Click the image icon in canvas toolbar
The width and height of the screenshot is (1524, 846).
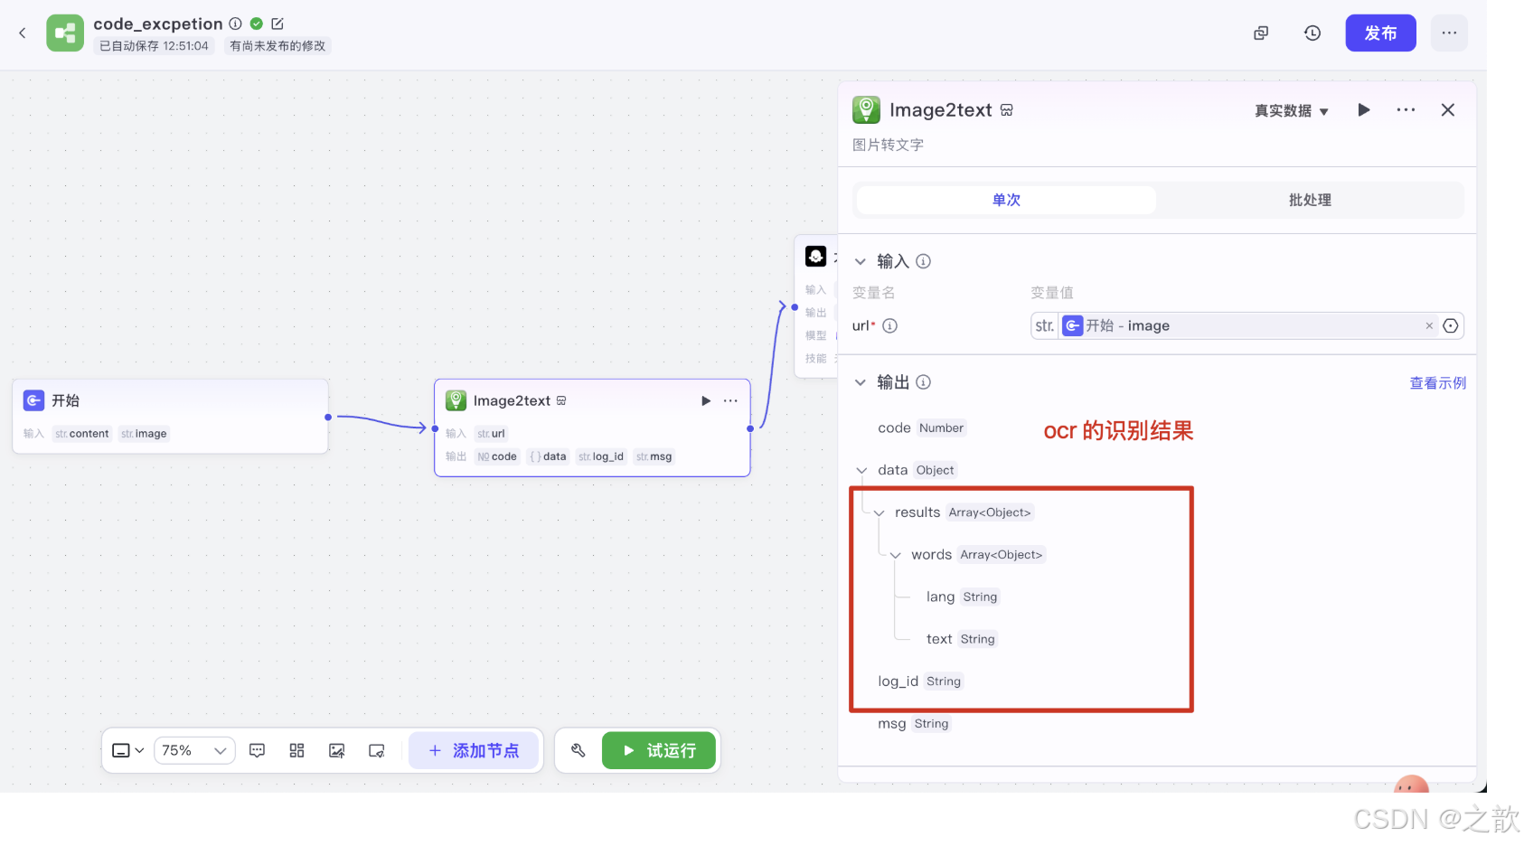point(336,751)
